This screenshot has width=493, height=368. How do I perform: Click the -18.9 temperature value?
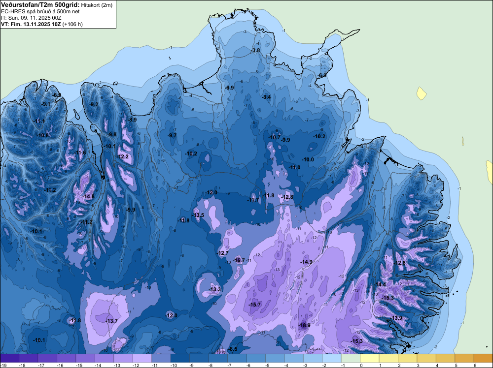coord(304,325)
